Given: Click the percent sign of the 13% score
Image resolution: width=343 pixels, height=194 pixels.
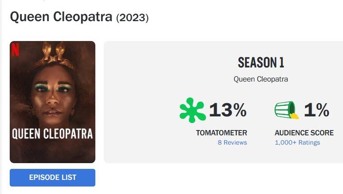Looking at the screenshot, I should click(x=240, y=110).
